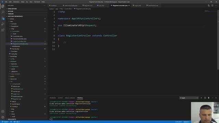219x123 pixels.
Task: Expand the Open Editors section
Action: (12, 9)
